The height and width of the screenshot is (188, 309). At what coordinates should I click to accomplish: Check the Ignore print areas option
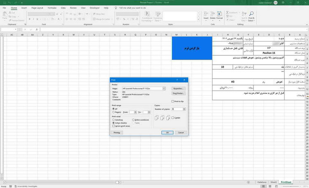[113, 126]
